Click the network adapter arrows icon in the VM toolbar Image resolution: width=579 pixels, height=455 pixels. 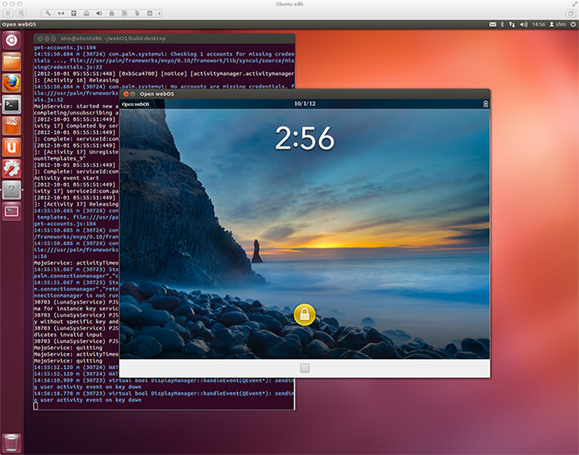pyautogui.click(x=61, y=13)
